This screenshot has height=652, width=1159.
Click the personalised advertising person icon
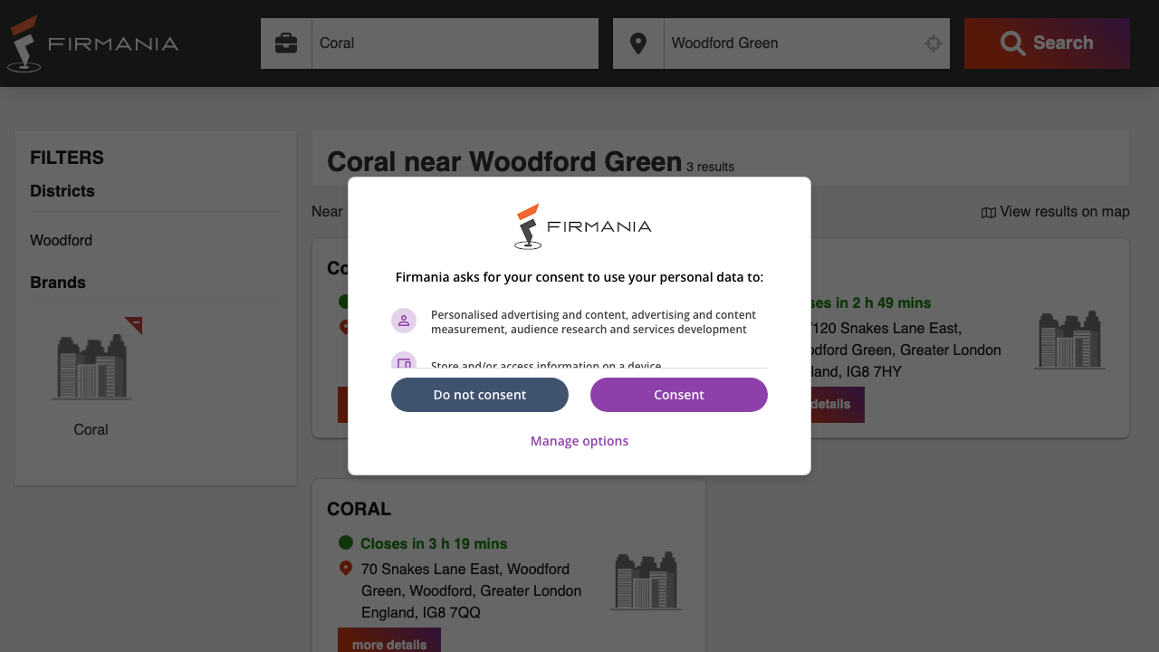404,321
